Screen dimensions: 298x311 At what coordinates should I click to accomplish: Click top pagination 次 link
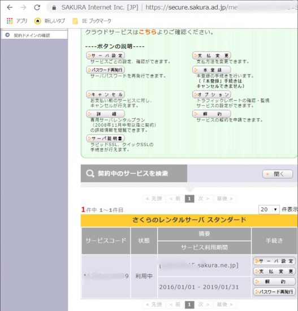point(204,198)
